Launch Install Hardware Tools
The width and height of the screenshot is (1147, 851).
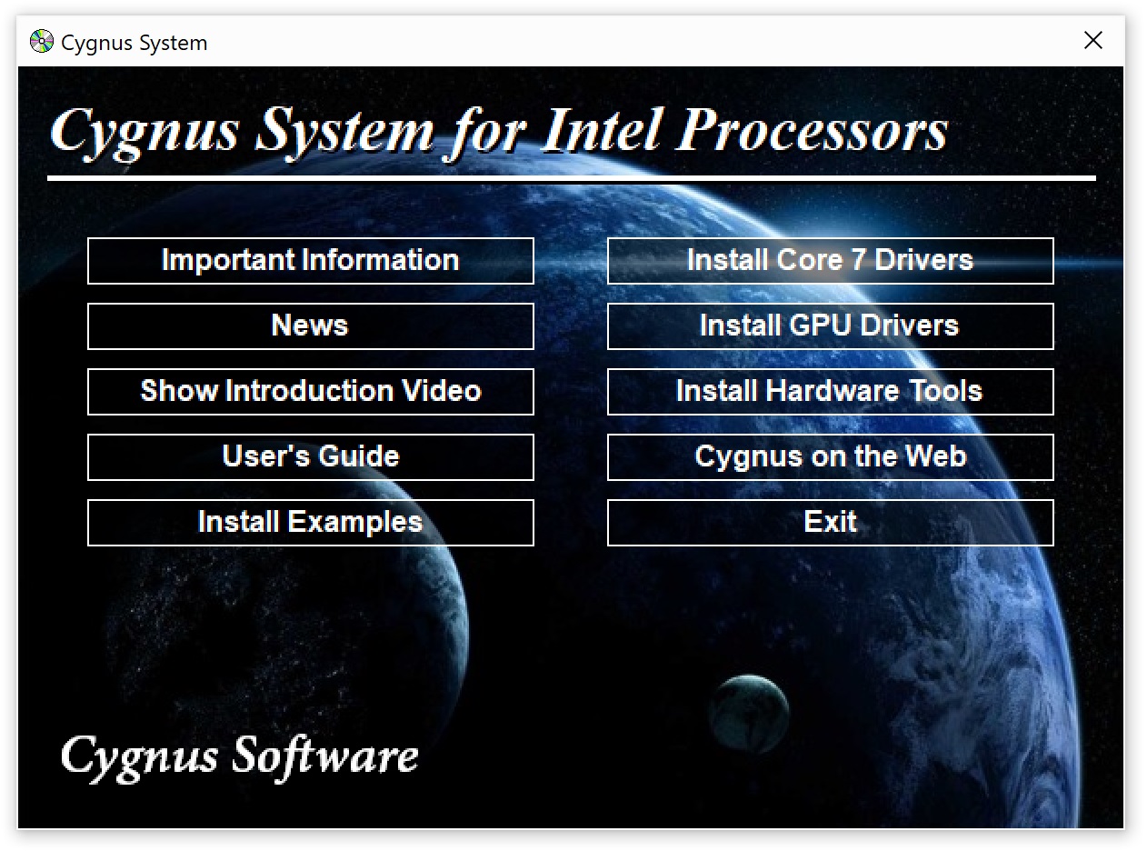(x=831, y=392)
